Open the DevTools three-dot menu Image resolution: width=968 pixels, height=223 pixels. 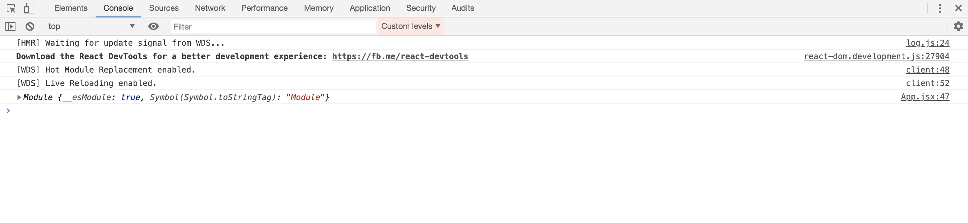pos(940,8)
